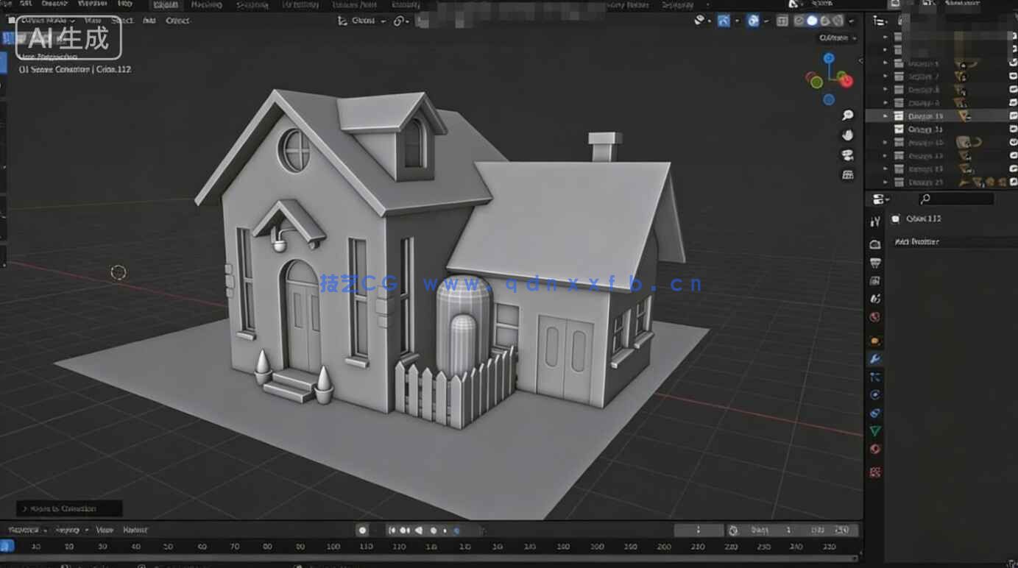The width and height of the screenshot is (1018, 568).
Task: Open the World Properties icon
Action: pyautogui.click(x=874, y=316)
